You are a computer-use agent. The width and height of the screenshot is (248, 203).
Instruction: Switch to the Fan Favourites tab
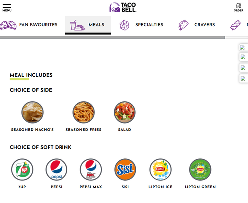[29, 25]
